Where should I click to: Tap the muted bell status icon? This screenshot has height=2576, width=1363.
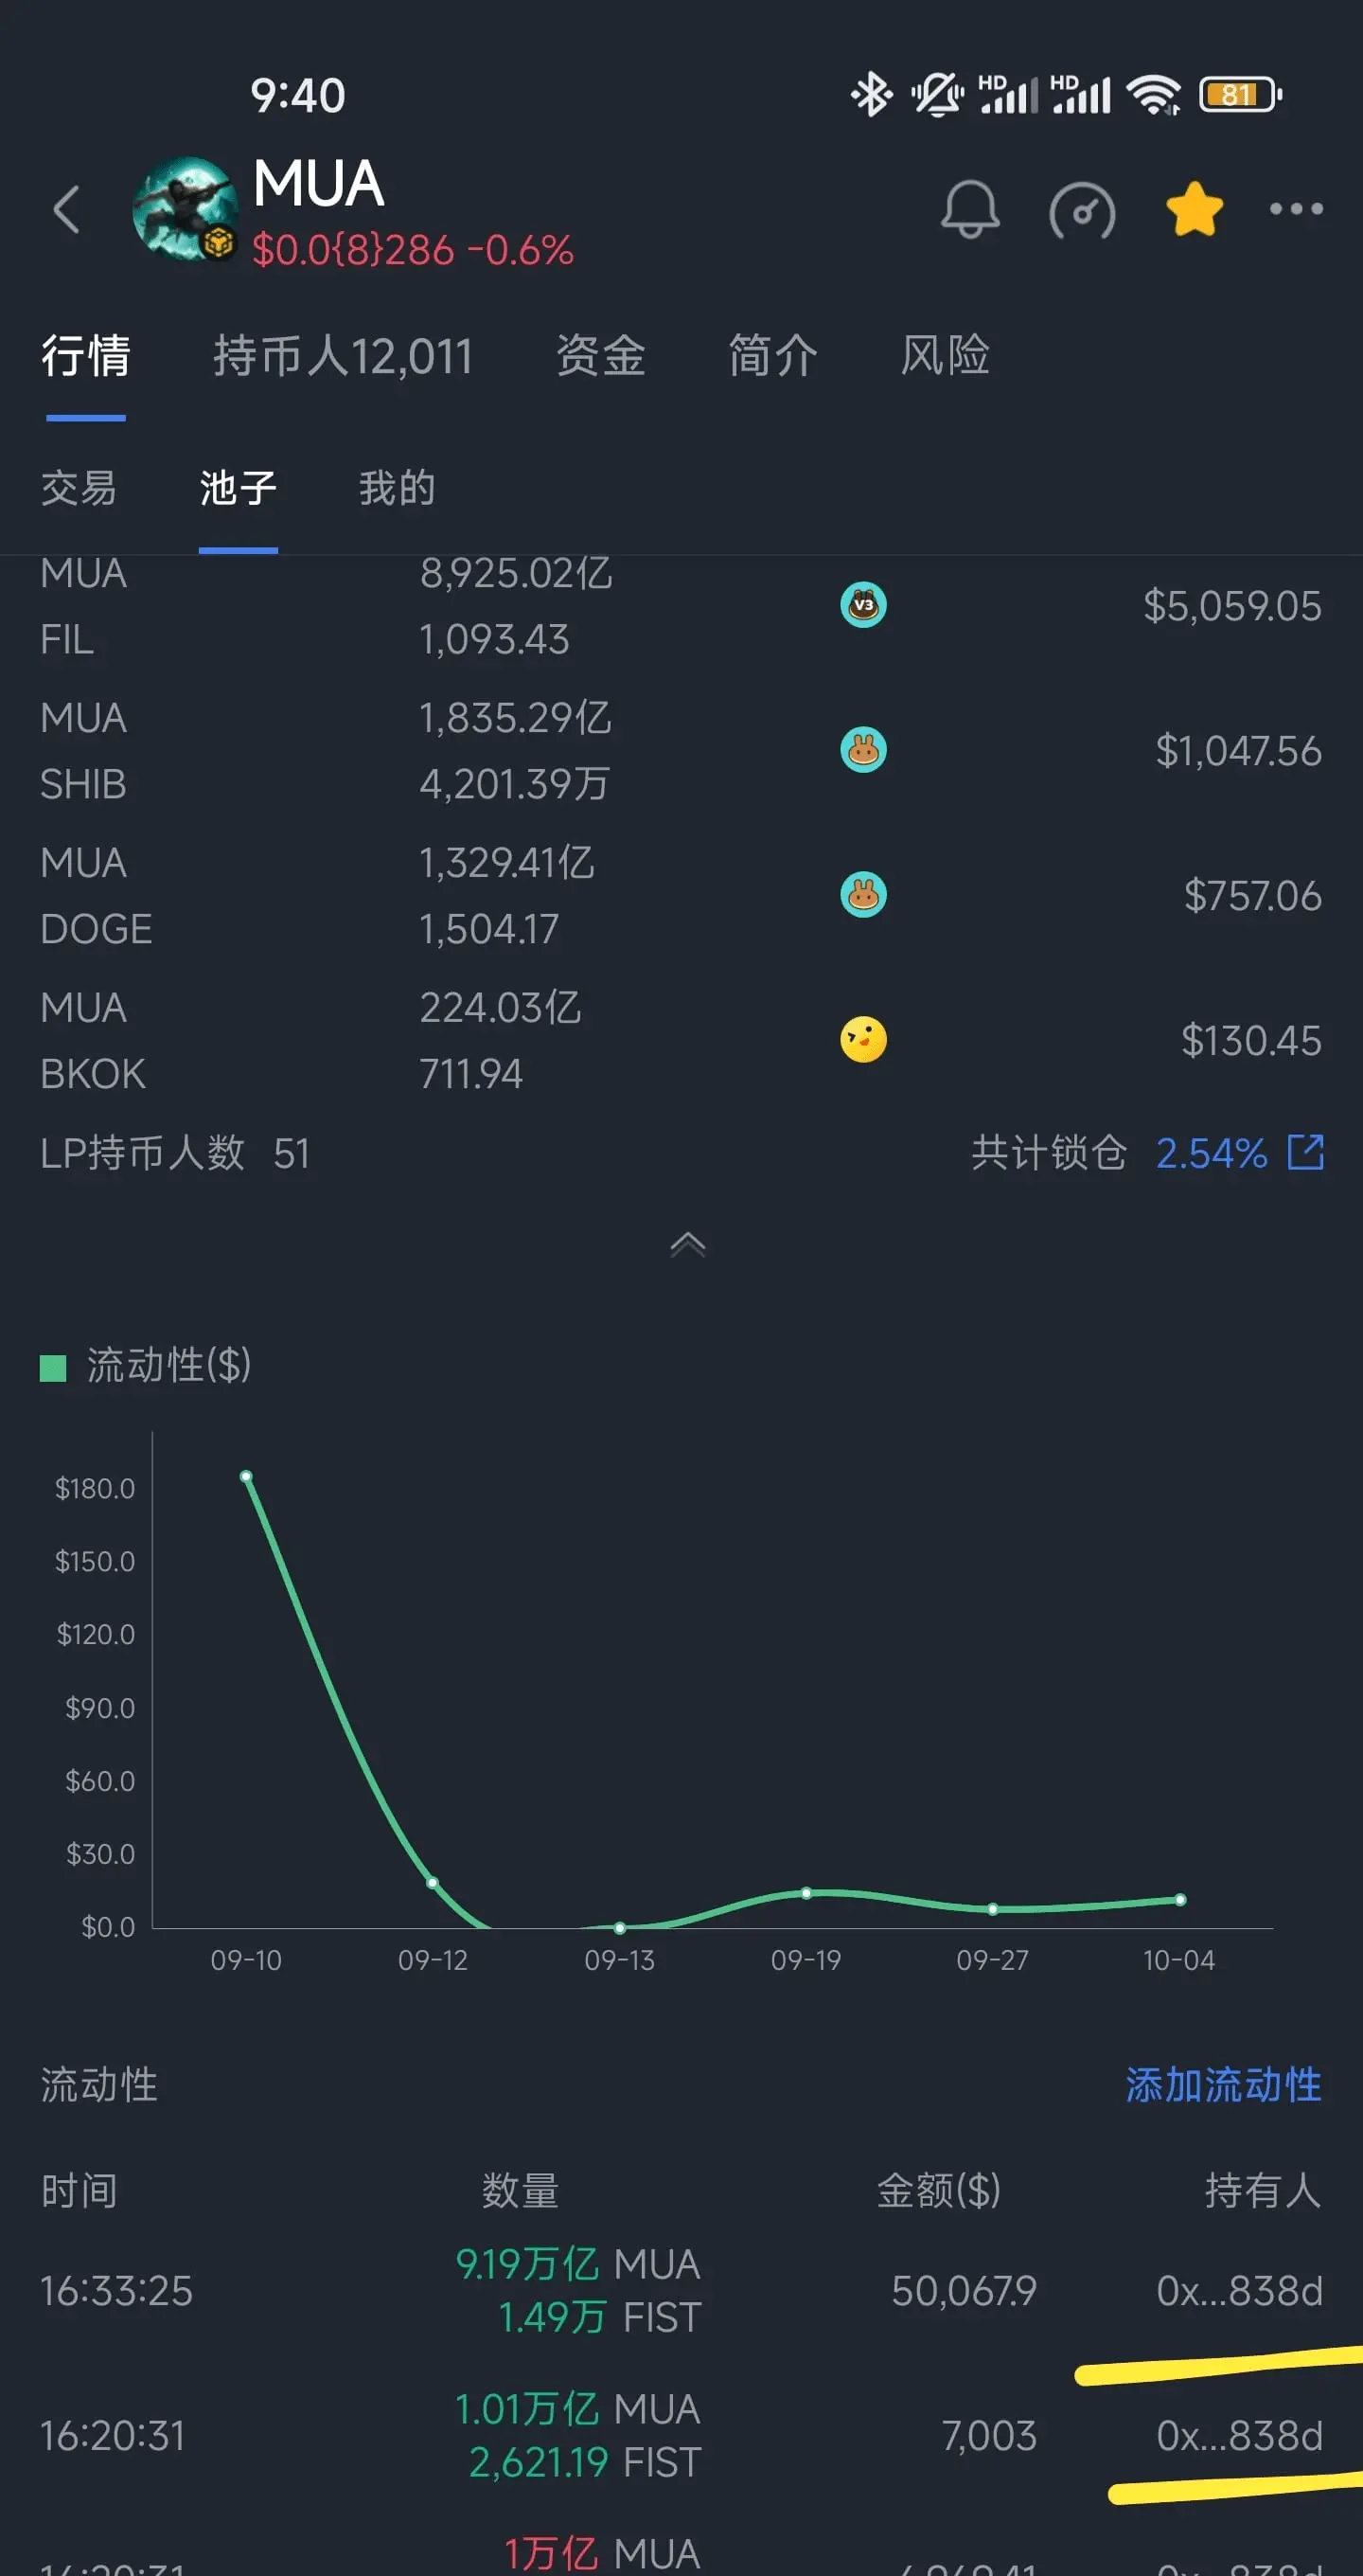(x=937, y=95)
